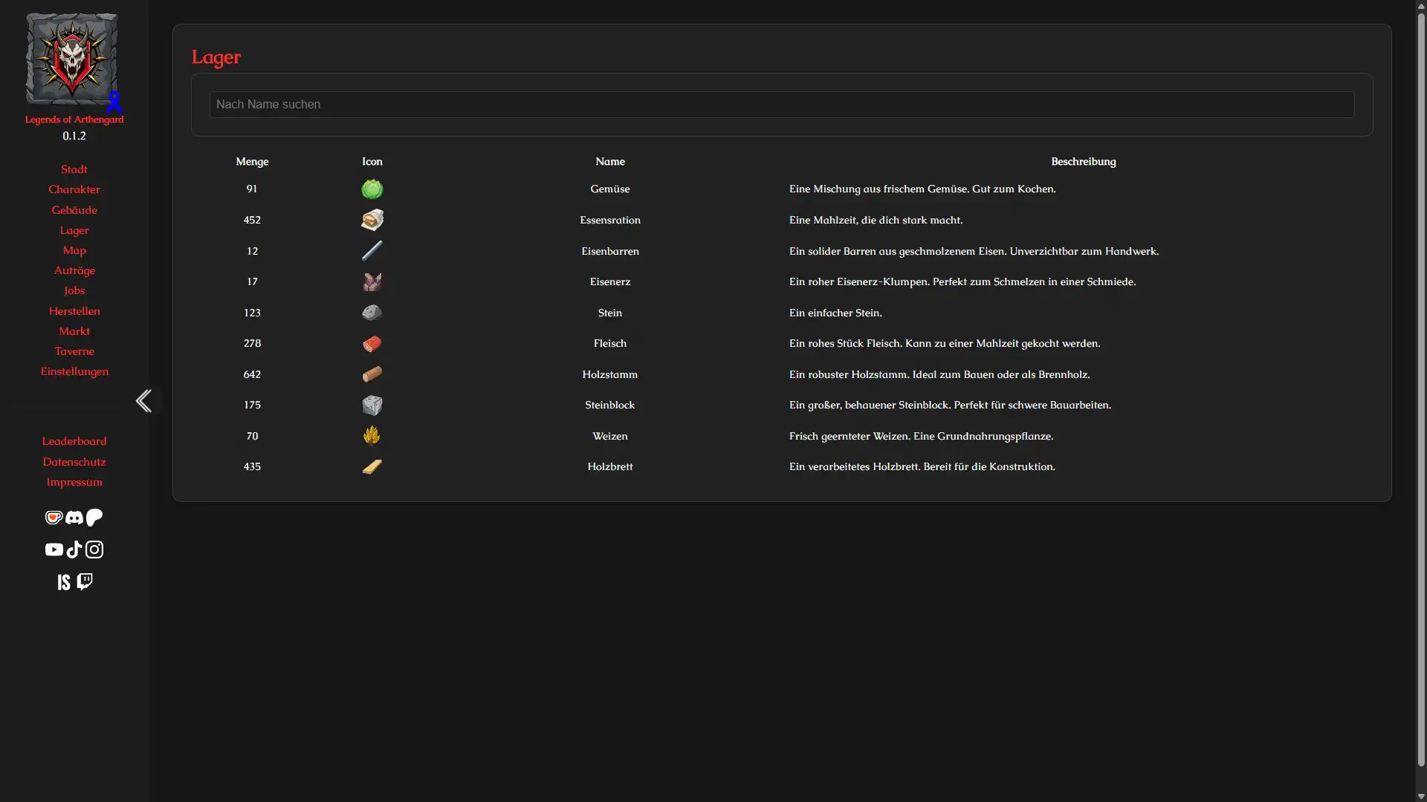The width and height of the screenshot is (1427, 802).
Task: Click the Steinblock stone block icon
Action: (x=372, y=405)
